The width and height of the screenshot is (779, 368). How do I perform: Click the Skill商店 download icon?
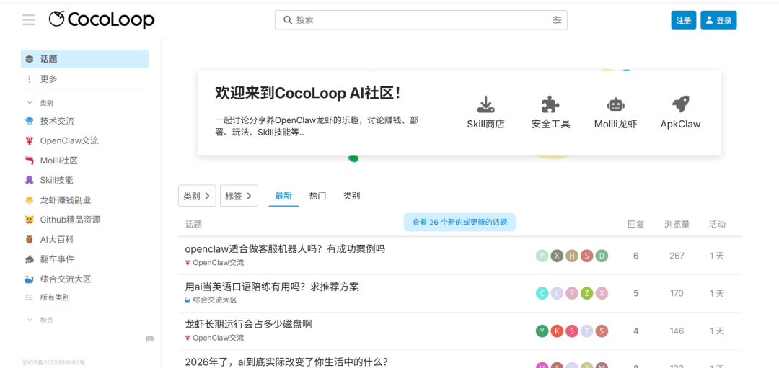coord(485,104)
